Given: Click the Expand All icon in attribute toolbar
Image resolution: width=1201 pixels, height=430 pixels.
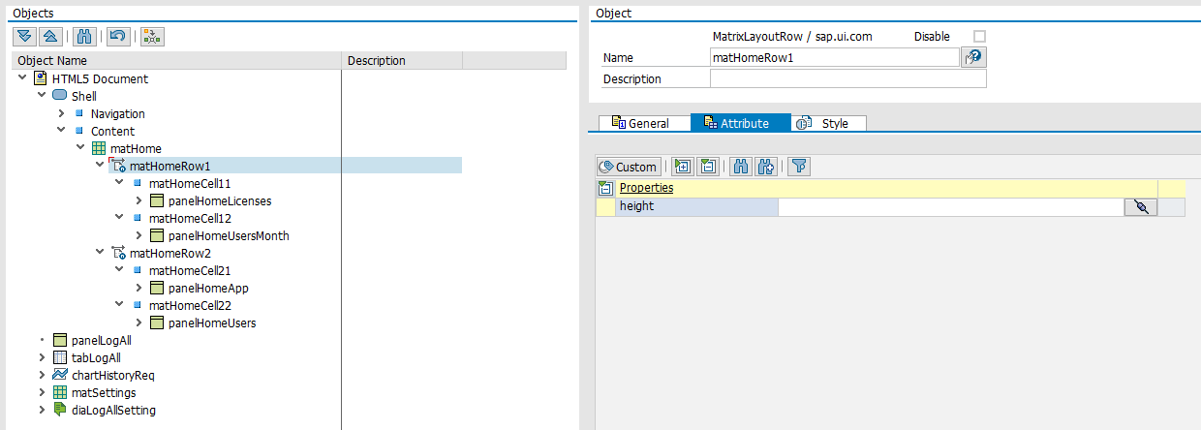Looking at the screenshot, I should (683, 167).
